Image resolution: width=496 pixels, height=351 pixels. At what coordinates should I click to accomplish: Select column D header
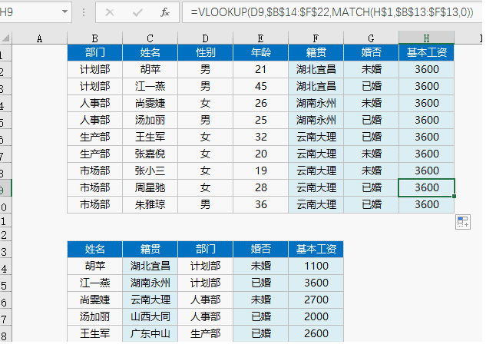click(205, 38)
